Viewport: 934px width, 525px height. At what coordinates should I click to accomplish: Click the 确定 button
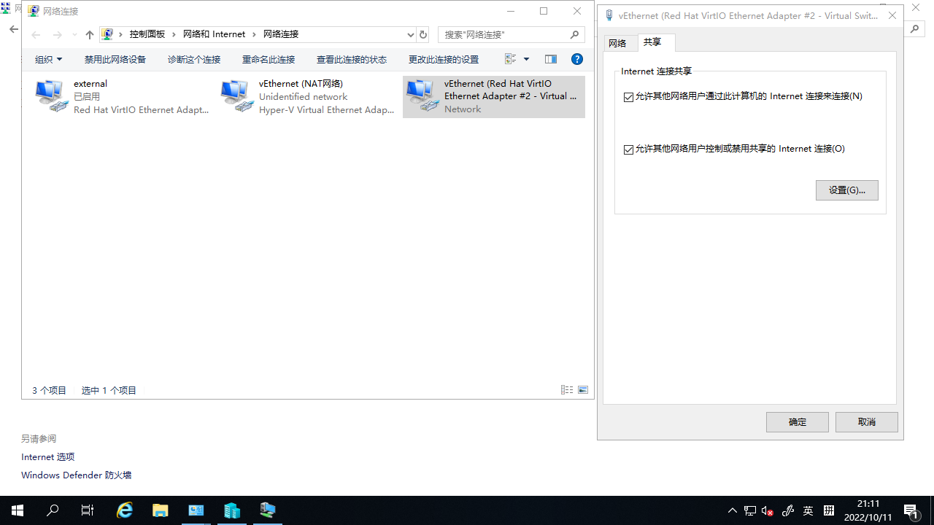[x=798, y=422]
